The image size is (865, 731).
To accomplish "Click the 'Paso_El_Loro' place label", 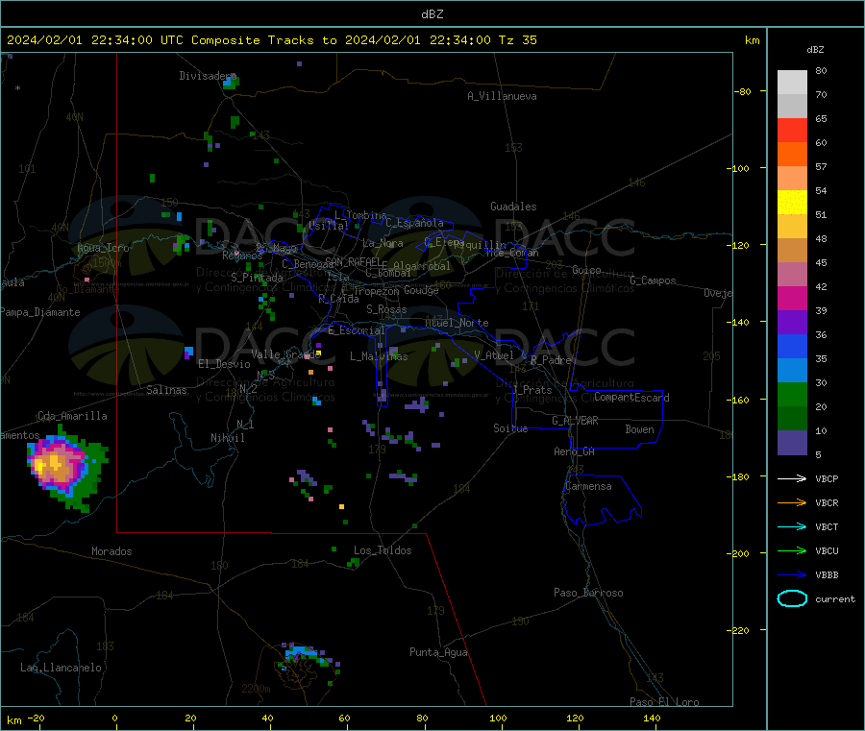I will [664, 702].
